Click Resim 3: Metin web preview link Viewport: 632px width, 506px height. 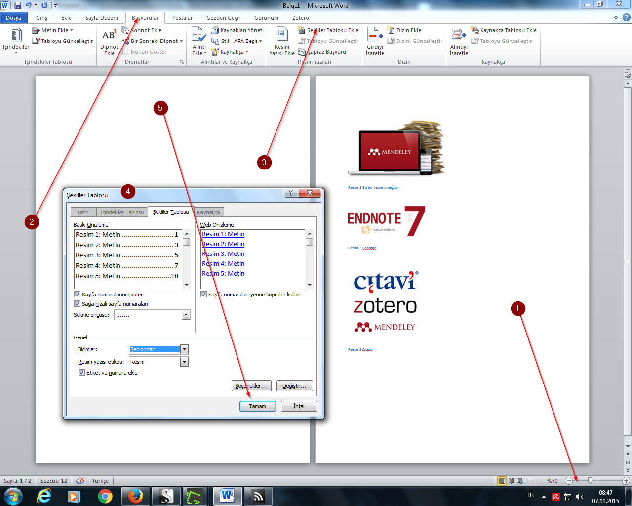click(x=223, y=254)
